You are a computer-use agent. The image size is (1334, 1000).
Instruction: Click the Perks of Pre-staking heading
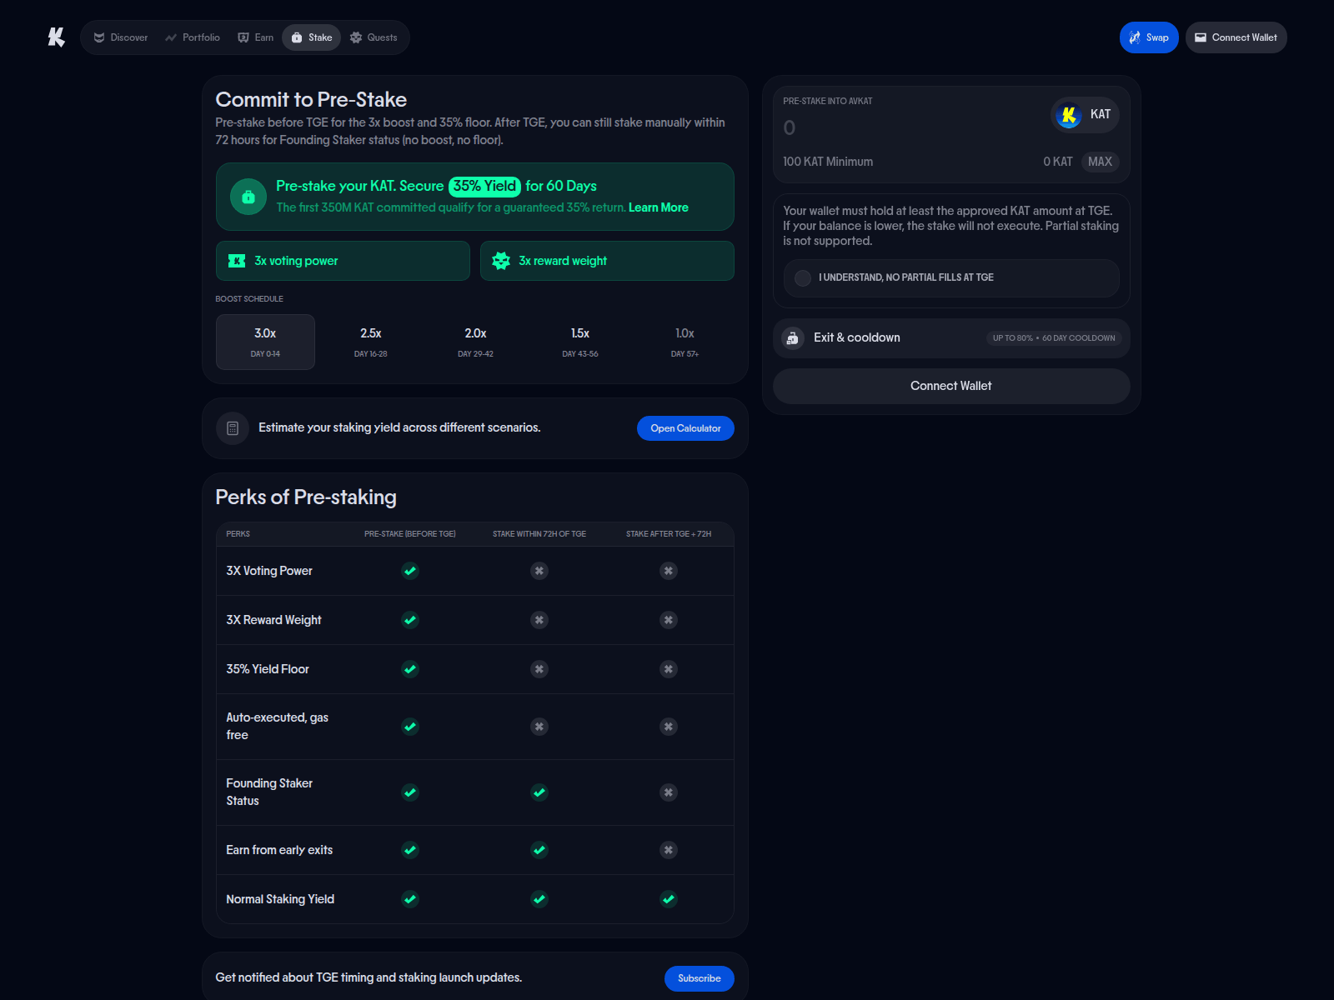pyautogui.click(x=306, y=497)
